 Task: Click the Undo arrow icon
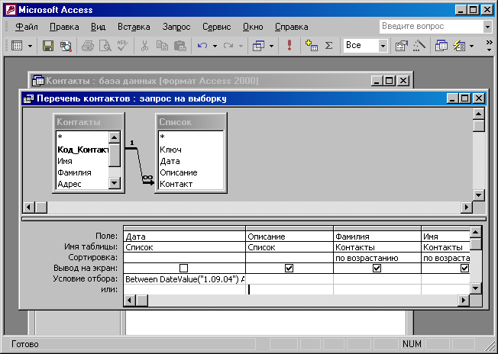click(x=202, y=46)
